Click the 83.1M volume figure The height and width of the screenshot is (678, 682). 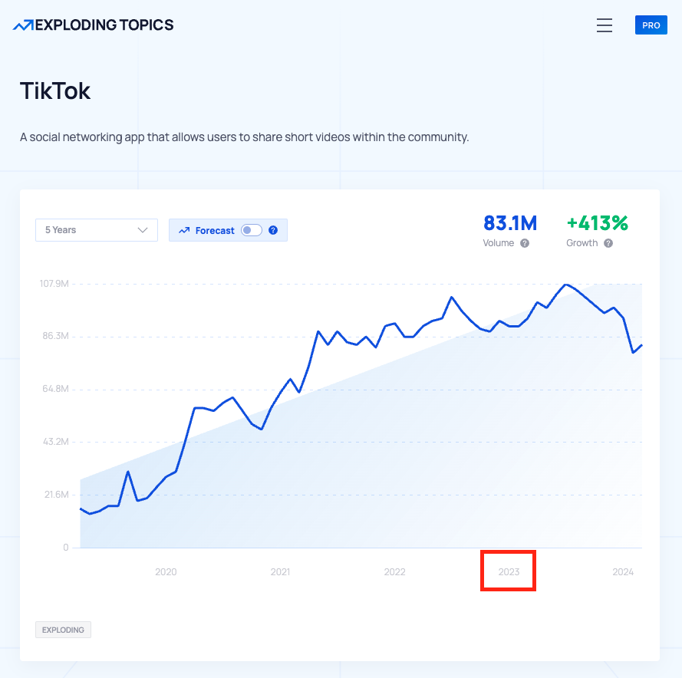510,223
